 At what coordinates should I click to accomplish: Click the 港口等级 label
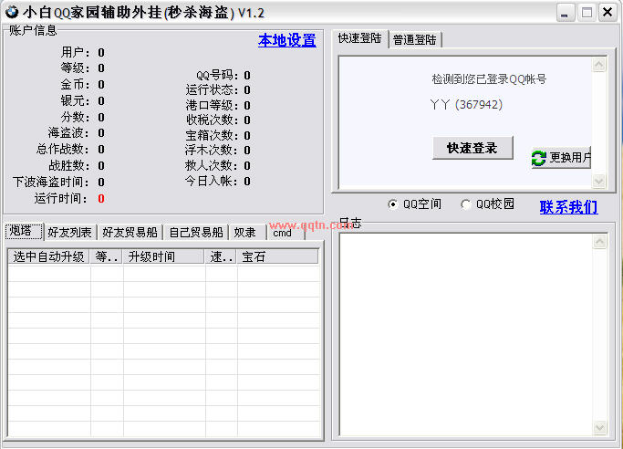click(212, 105)
